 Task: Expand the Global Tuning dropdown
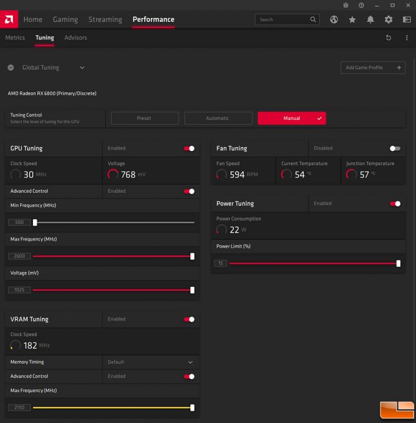(x=82, y=68)
